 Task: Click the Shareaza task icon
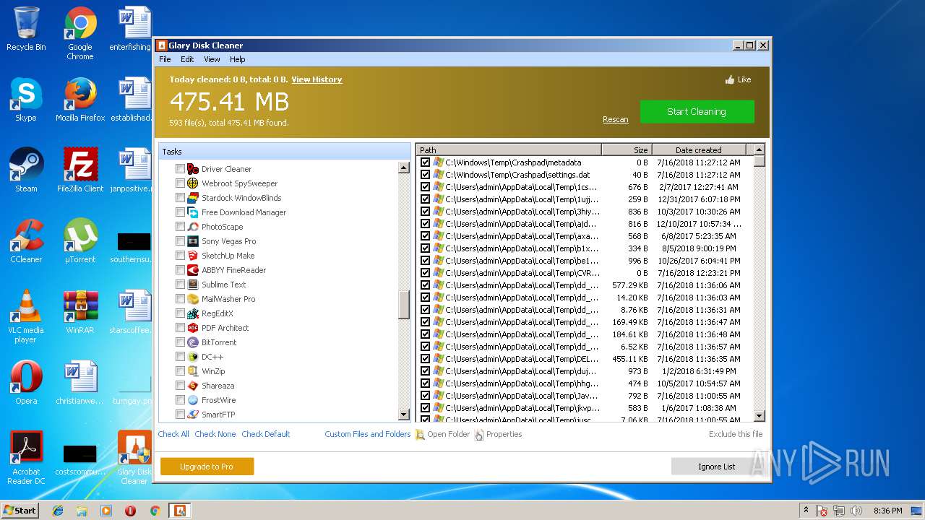193,386
